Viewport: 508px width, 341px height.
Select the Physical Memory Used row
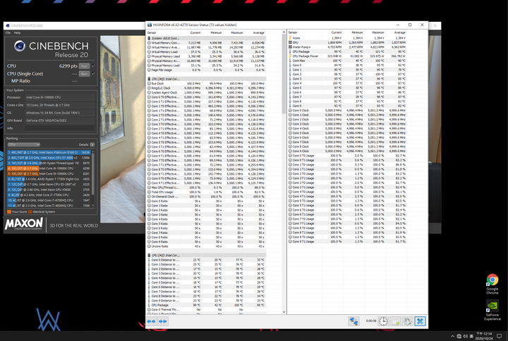point(207,56)
